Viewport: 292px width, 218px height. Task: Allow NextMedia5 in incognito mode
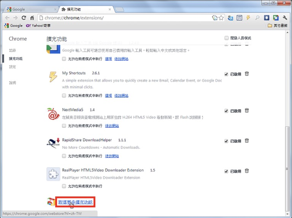(64, 126)
